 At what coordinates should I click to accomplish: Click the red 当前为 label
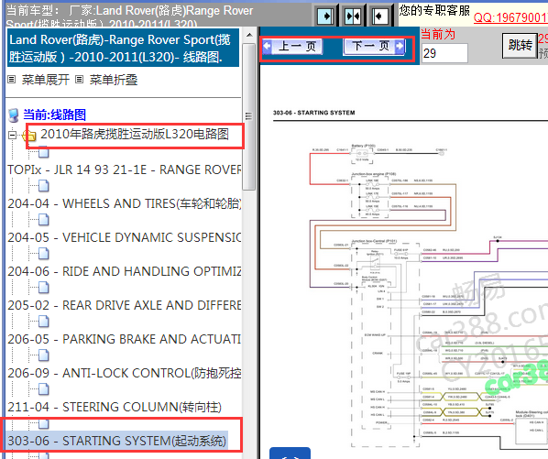click(438, 34)
